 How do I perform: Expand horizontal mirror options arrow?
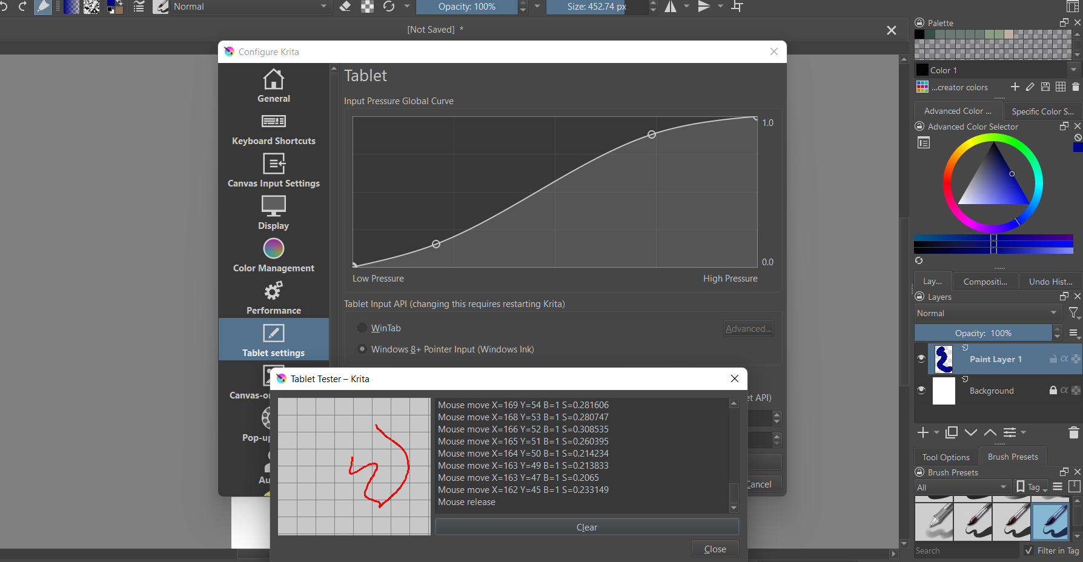(686, 7)
